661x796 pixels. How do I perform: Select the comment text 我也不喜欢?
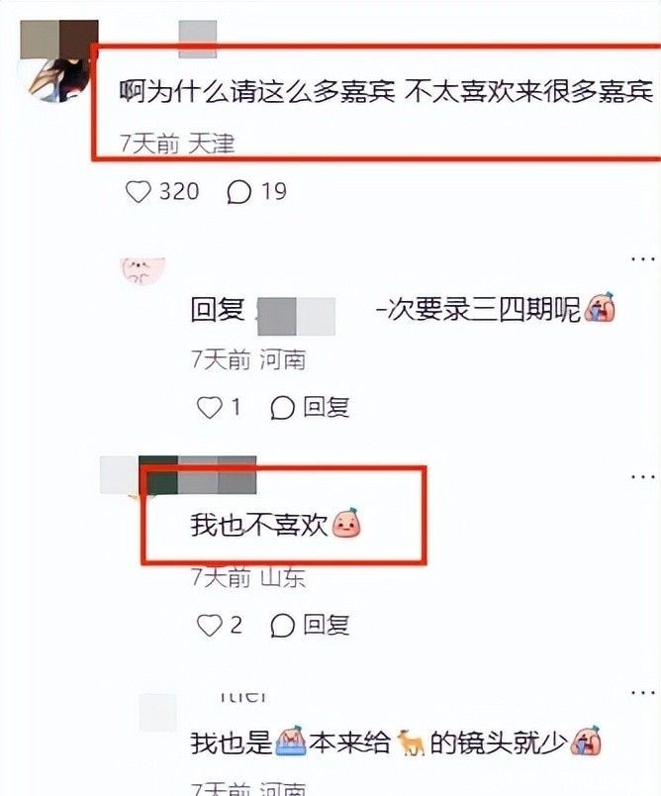click(x=259, y=525)
